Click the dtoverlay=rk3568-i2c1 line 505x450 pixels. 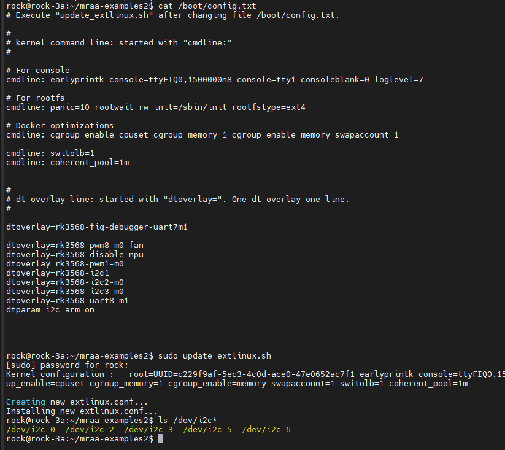pyautogui.click(x=58, y=273)
